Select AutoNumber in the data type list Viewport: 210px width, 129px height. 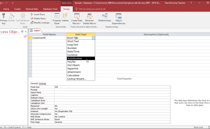pos(81,58)
